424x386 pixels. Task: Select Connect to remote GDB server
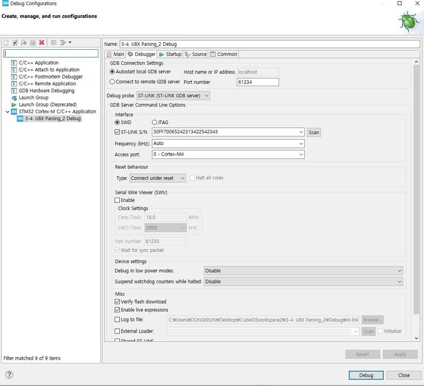[x=112, y=81]
